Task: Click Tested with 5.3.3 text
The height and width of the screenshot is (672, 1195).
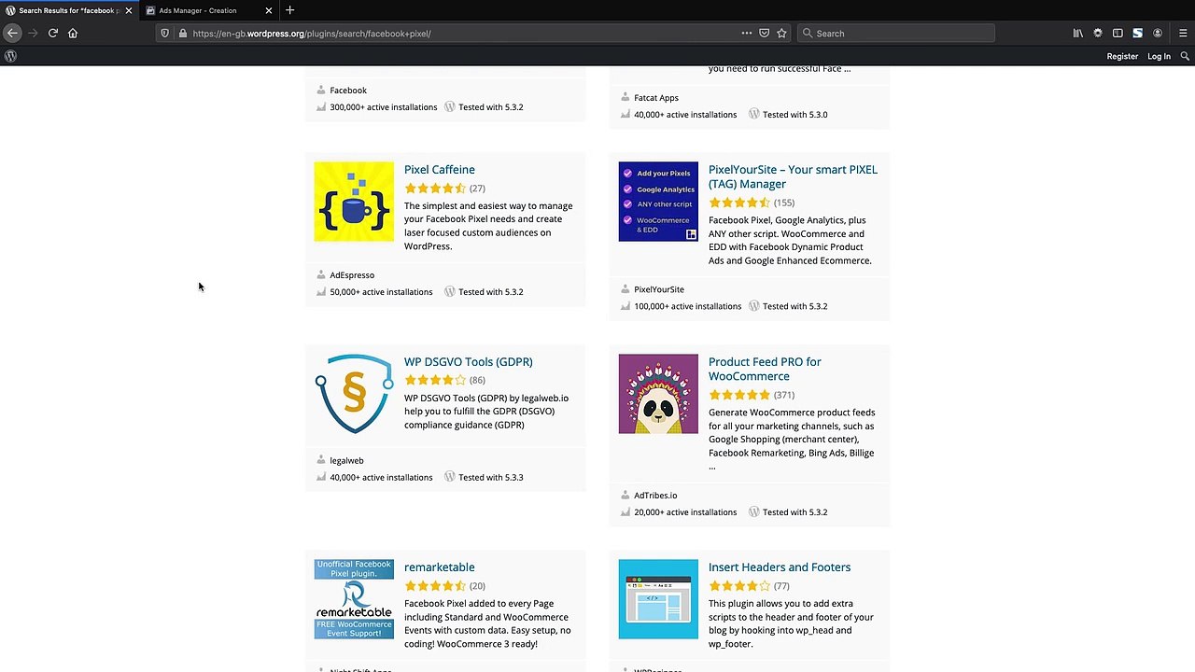Action: pyautogui.click(x=491, y=478)
